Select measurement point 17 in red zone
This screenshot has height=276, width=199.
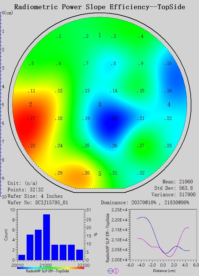click(x=32, y=119)
